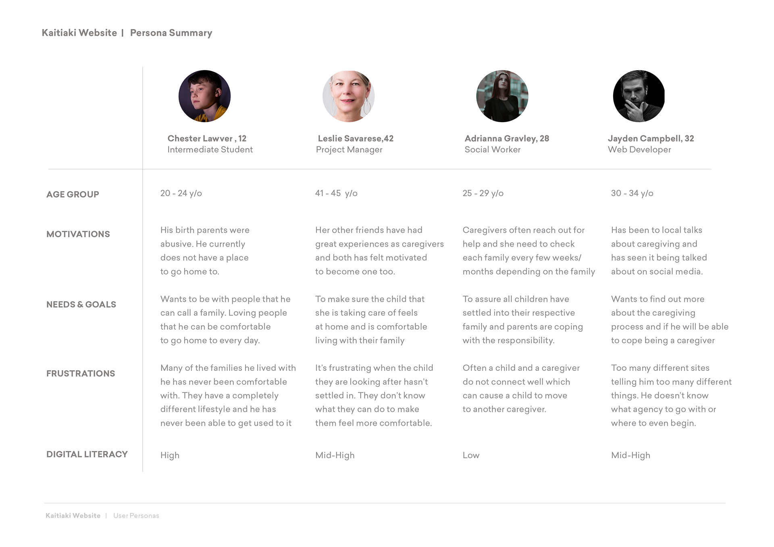Click the name Leslie Savarese, 42

point(356,138)
